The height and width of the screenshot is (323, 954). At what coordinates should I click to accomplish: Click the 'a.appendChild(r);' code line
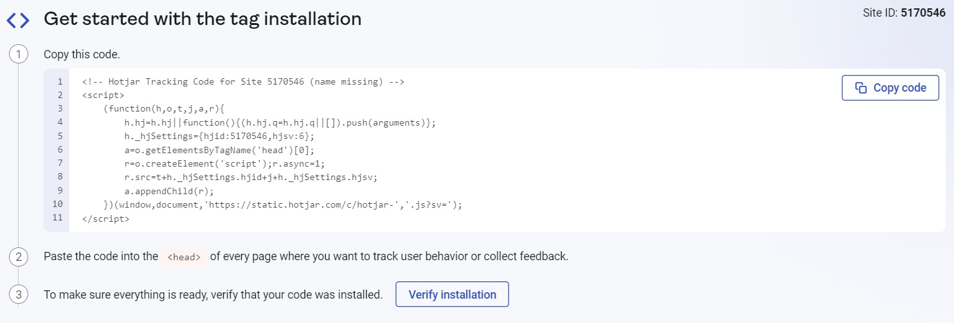(169, 192)
